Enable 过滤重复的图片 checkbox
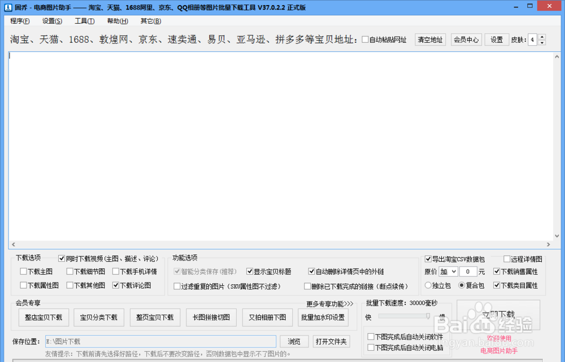The width and height of the screenshot is (565, 362). [177, 286]
